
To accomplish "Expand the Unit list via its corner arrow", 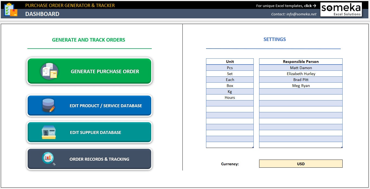I will click(x=253, y=147).
